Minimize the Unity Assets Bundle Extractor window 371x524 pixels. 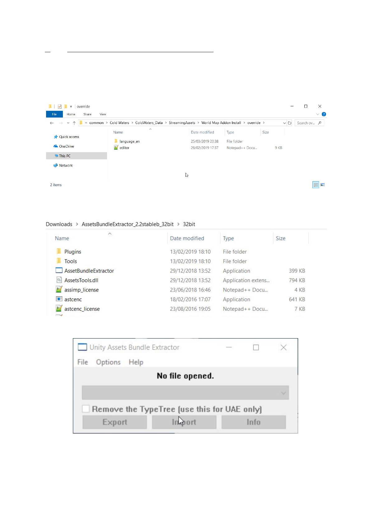(229, 347)
